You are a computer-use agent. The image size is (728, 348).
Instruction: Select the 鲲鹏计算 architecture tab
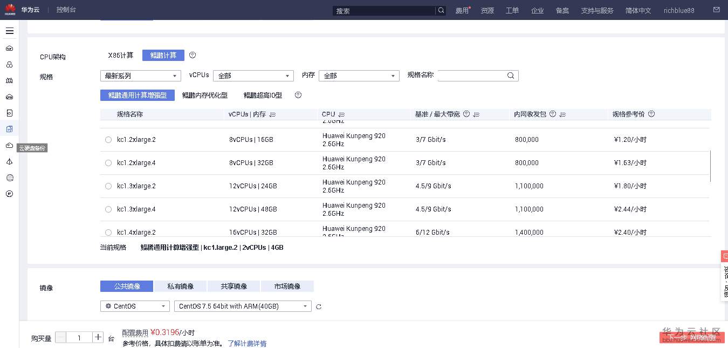click(163, 55)
